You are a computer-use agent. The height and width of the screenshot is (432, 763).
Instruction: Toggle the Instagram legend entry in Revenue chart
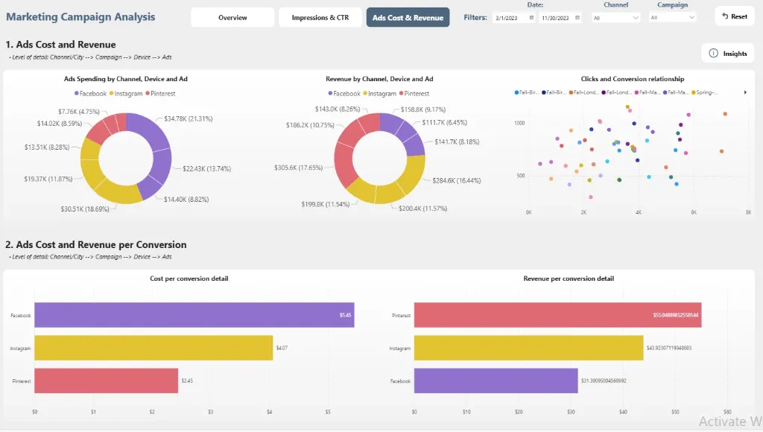point(380,94)
